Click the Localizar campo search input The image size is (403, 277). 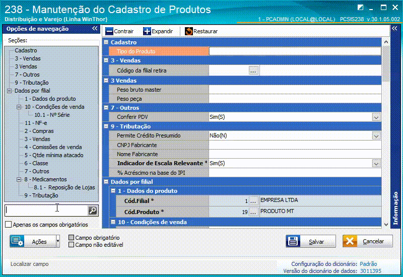46,211
